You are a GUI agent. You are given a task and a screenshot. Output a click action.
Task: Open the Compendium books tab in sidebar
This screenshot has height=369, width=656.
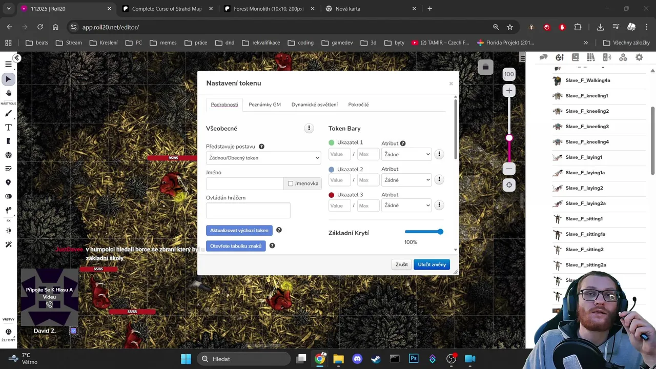point(591,57)
